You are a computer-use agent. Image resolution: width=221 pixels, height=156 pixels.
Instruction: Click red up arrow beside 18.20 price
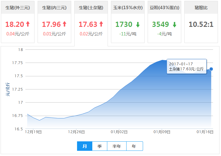[x=28, y=24]
